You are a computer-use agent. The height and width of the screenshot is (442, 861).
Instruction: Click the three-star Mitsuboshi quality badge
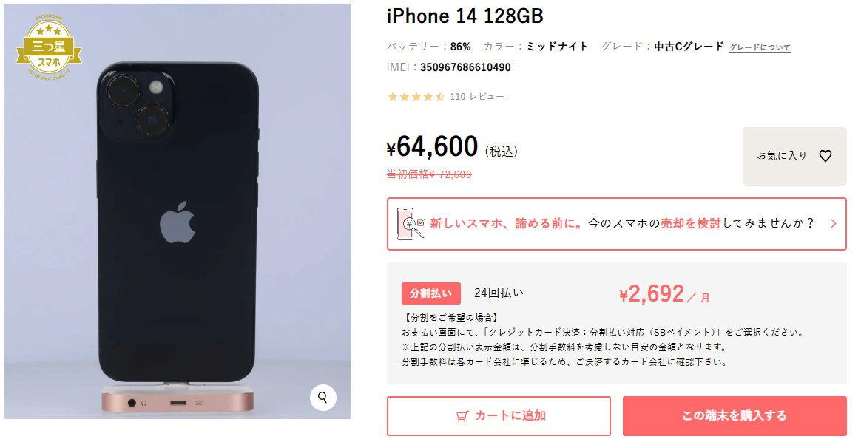49,48
